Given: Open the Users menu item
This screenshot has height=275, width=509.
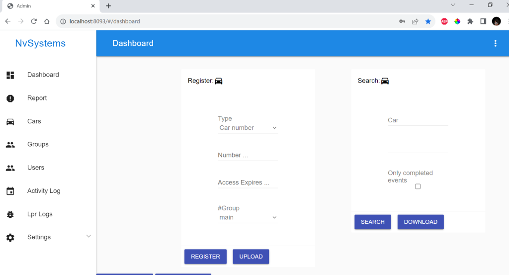Looking at the screenshot, I should pos(36,168).
